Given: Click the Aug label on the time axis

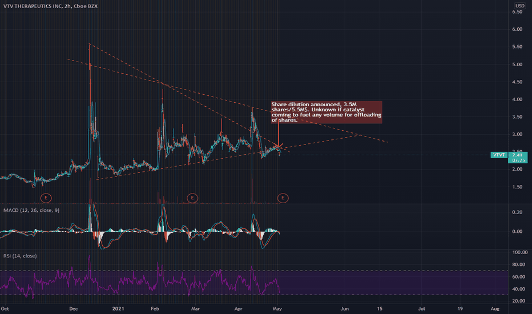Looking at the screenshot, I should [495, 309].
